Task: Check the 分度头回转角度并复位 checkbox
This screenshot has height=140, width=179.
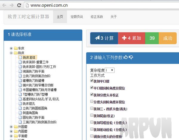Action: (x=92, y=101)
